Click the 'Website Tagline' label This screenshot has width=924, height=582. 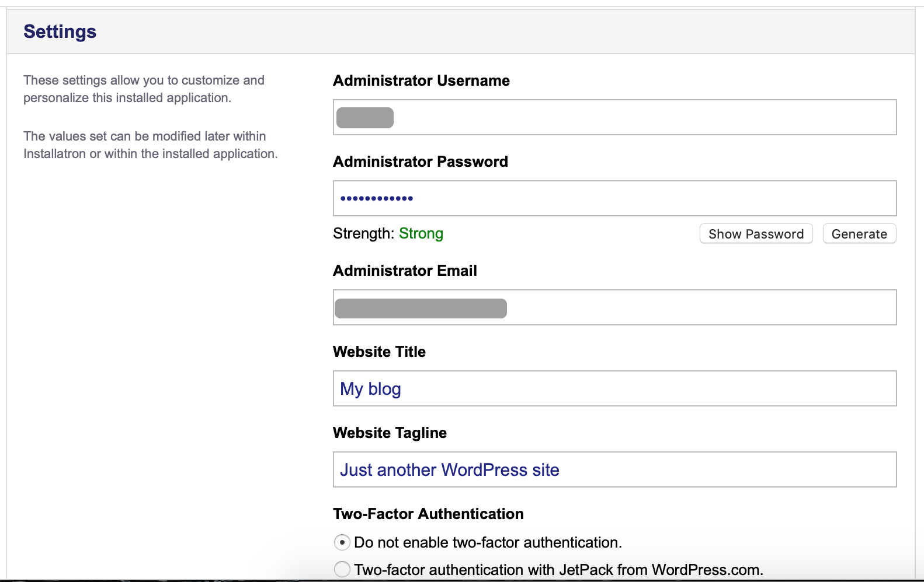(390, 433)
